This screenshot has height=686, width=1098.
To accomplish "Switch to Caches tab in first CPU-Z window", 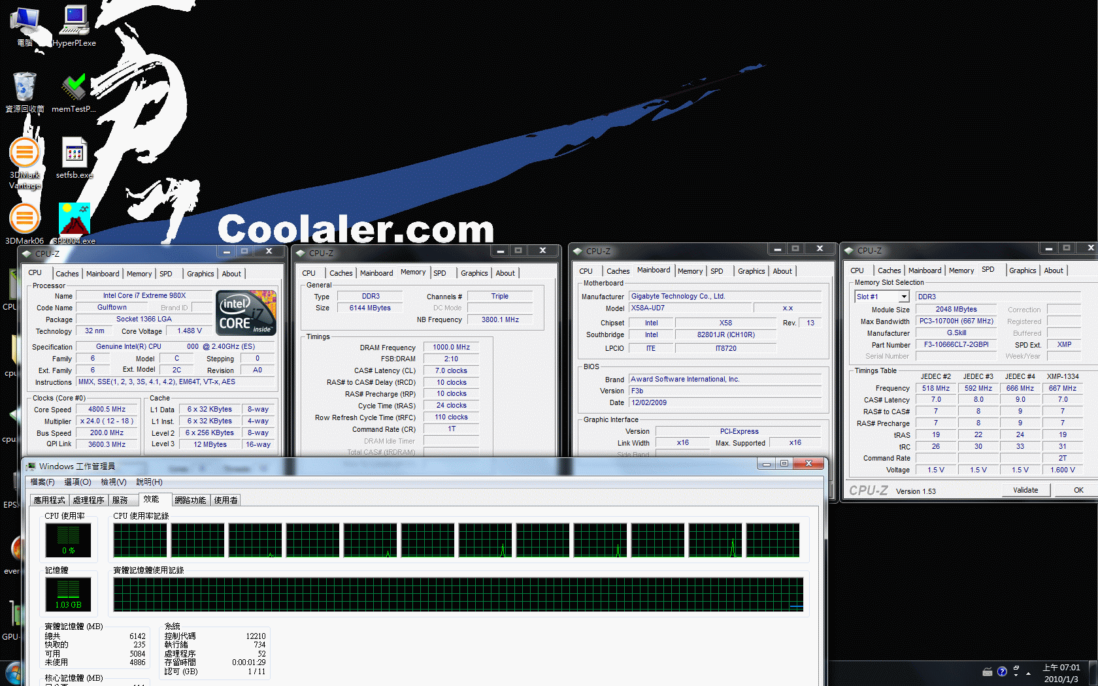I will pos(67,274).
